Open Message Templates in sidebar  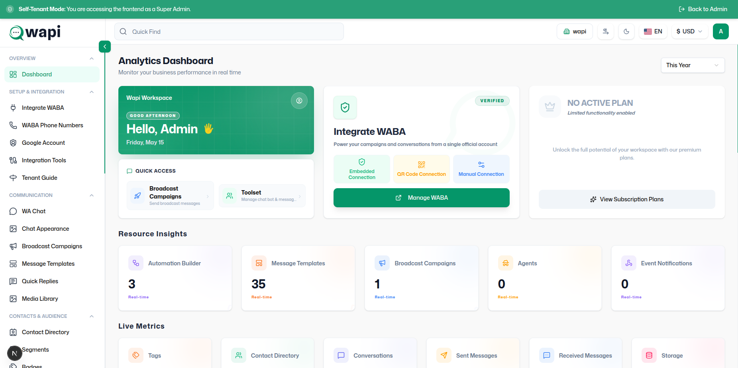[x=52, y=264]
